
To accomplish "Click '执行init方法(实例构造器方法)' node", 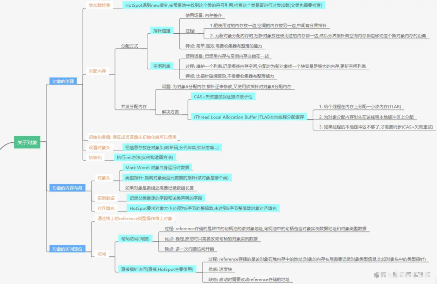I will (x=145, y=157).
